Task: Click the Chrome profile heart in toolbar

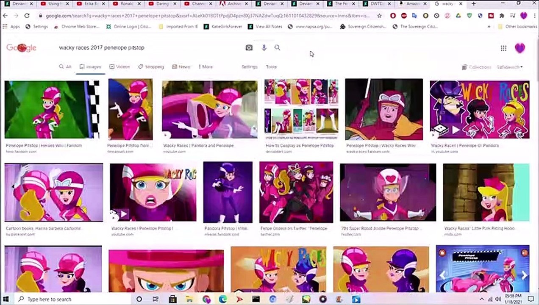Action: pos(524,16)
